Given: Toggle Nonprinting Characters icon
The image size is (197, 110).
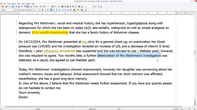Looking at the screenshot, I should 73,6.
